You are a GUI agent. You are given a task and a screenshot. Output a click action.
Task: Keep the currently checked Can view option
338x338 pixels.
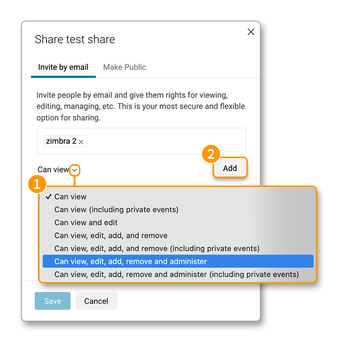click(71, 196)
